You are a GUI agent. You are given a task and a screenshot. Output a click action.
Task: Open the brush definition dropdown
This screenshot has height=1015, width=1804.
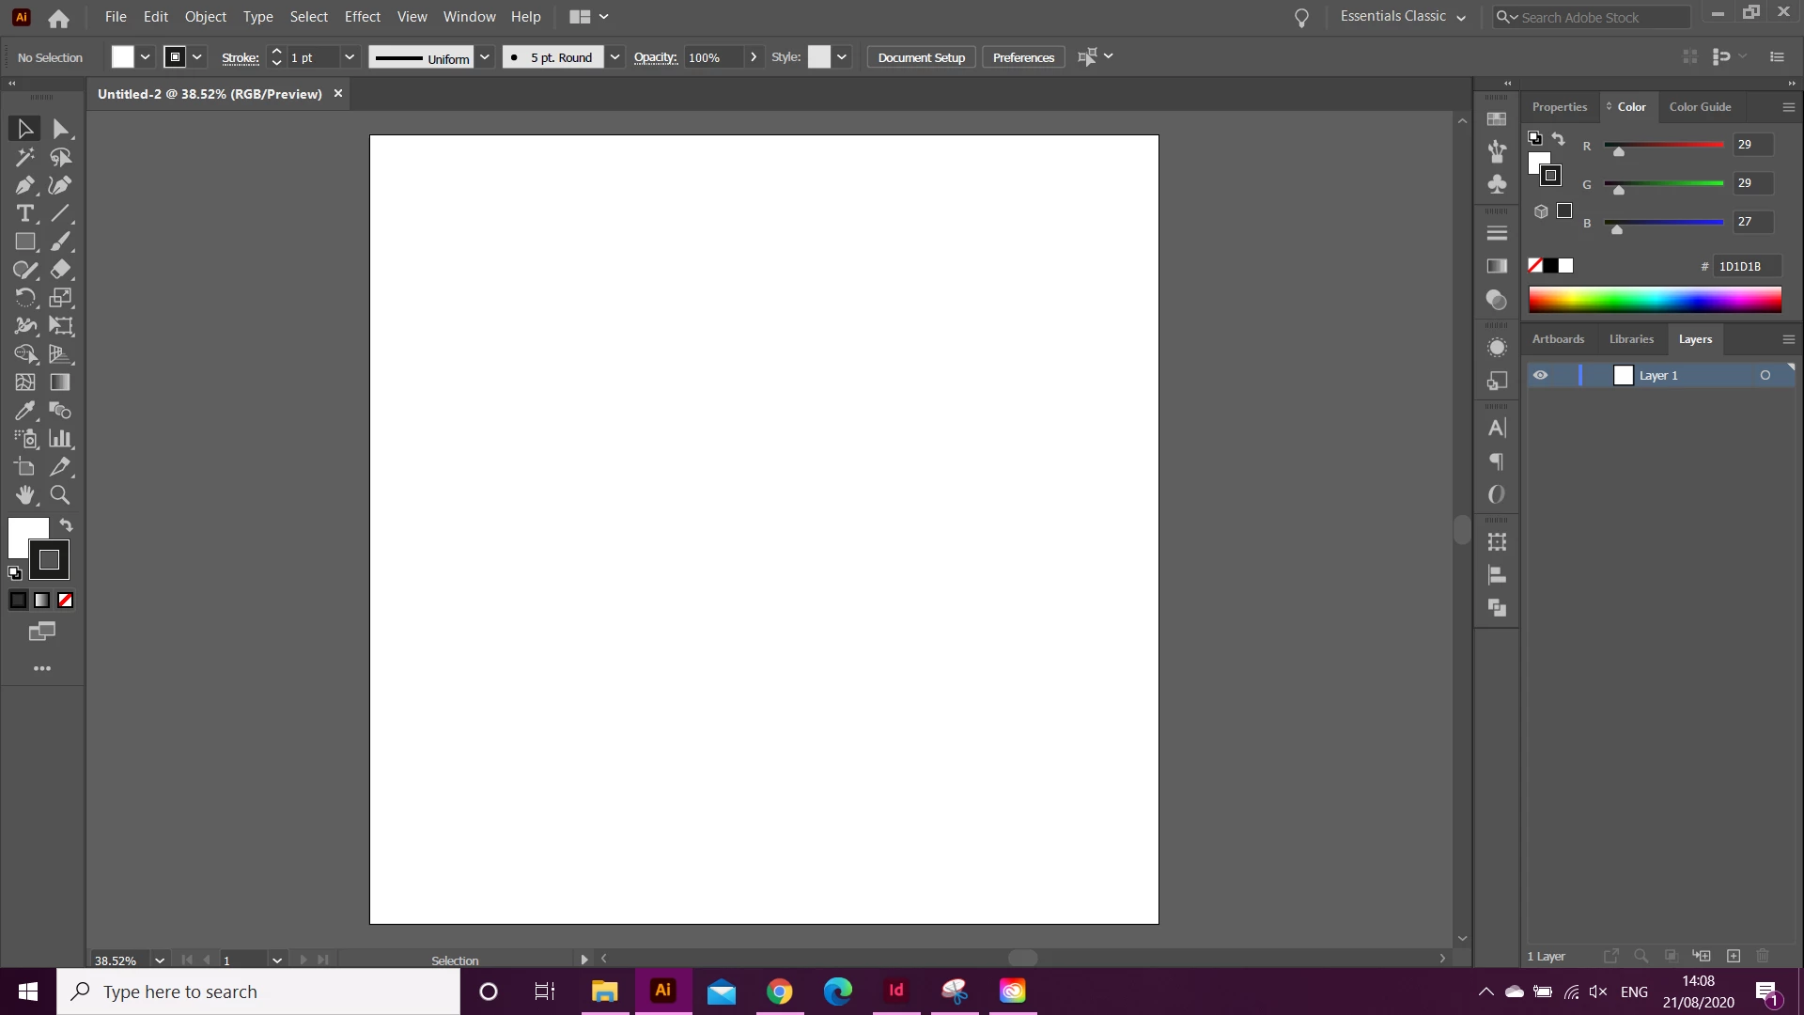614,57
